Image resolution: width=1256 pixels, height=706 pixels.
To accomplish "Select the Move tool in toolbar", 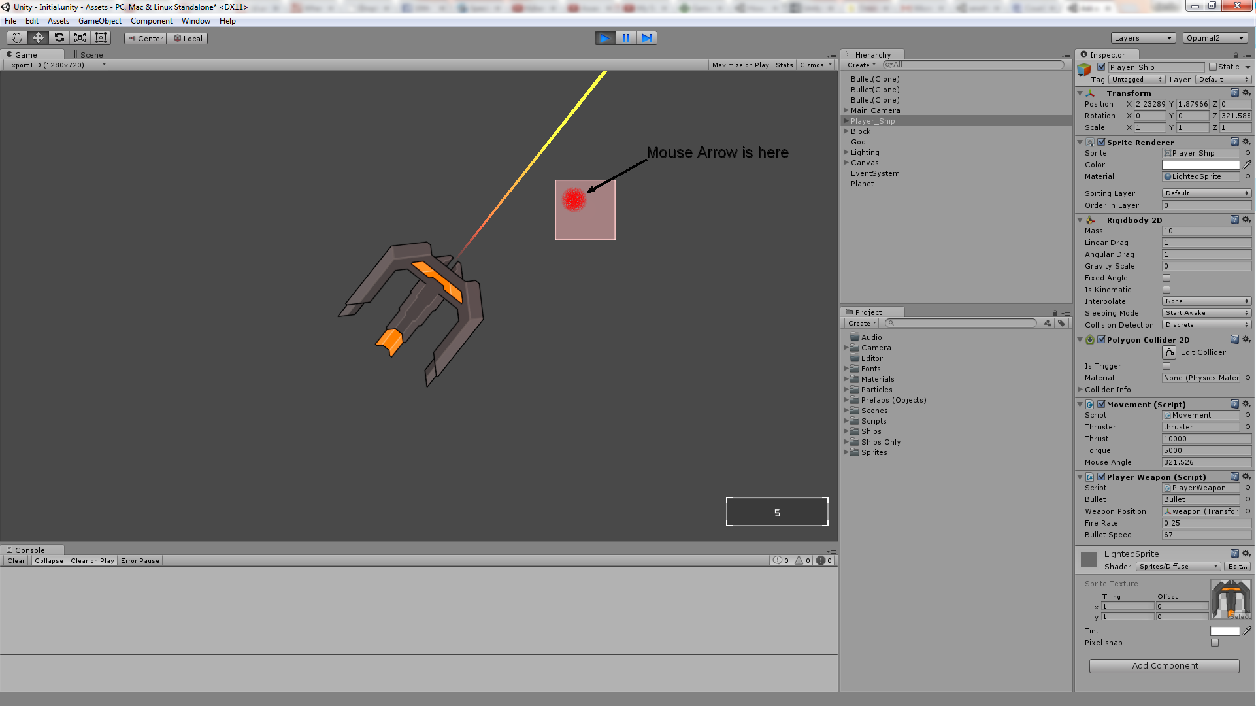I will (38, 38).
